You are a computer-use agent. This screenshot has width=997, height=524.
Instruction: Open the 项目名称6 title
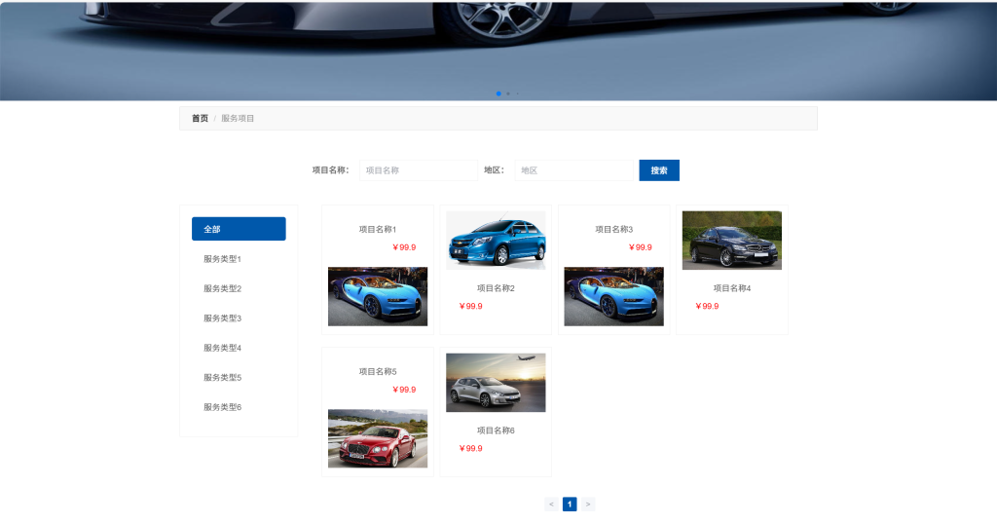pyautogui.click(x=496, y=430)
